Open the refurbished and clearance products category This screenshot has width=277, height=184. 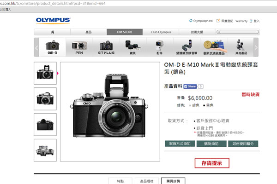pyautogui.click(x=214, y=47)
